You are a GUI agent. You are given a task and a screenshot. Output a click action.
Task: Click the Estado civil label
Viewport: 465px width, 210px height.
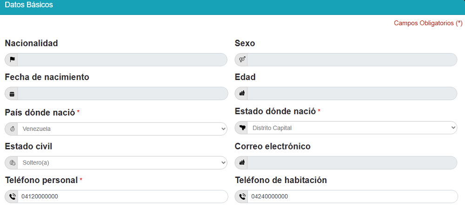(28, 146)
